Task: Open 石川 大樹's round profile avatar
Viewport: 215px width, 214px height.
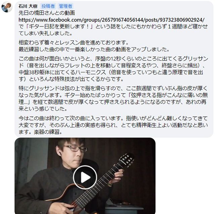Action: coord(7,7)
